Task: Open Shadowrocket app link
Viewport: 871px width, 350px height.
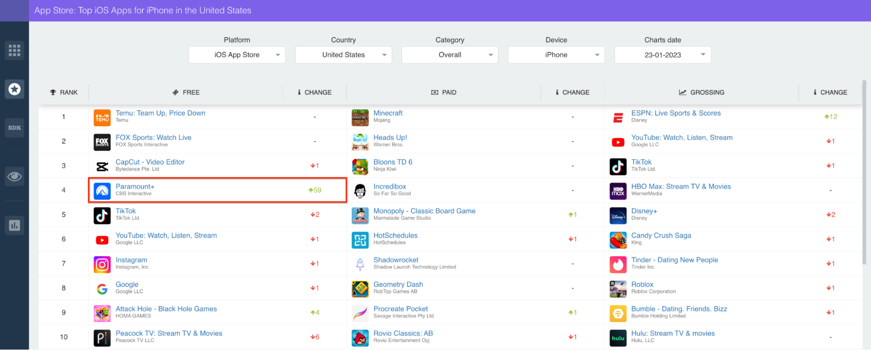Action: point(396,260)
